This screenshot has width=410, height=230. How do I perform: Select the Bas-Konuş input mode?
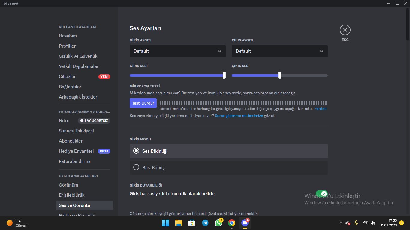(229, 167)
